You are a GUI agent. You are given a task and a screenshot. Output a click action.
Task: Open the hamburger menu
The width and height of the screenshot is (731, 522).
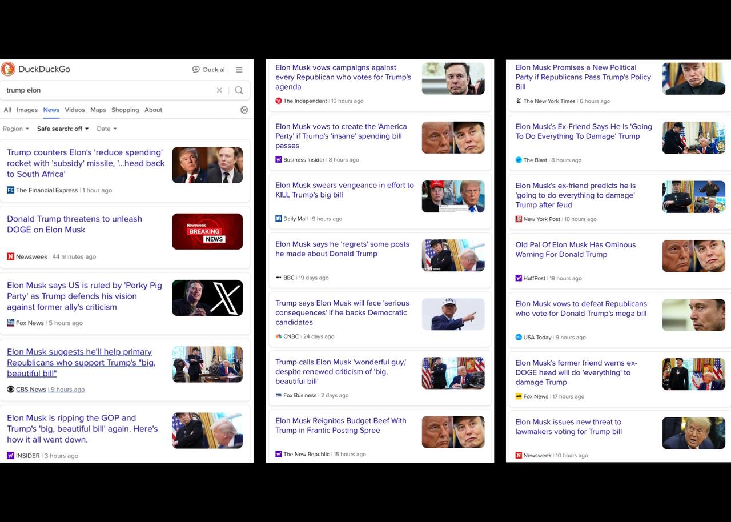pyautogui.click(x=239, y=70)
